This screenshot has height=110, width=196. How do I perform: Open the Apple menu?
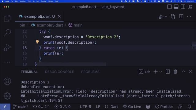[3, 1]
